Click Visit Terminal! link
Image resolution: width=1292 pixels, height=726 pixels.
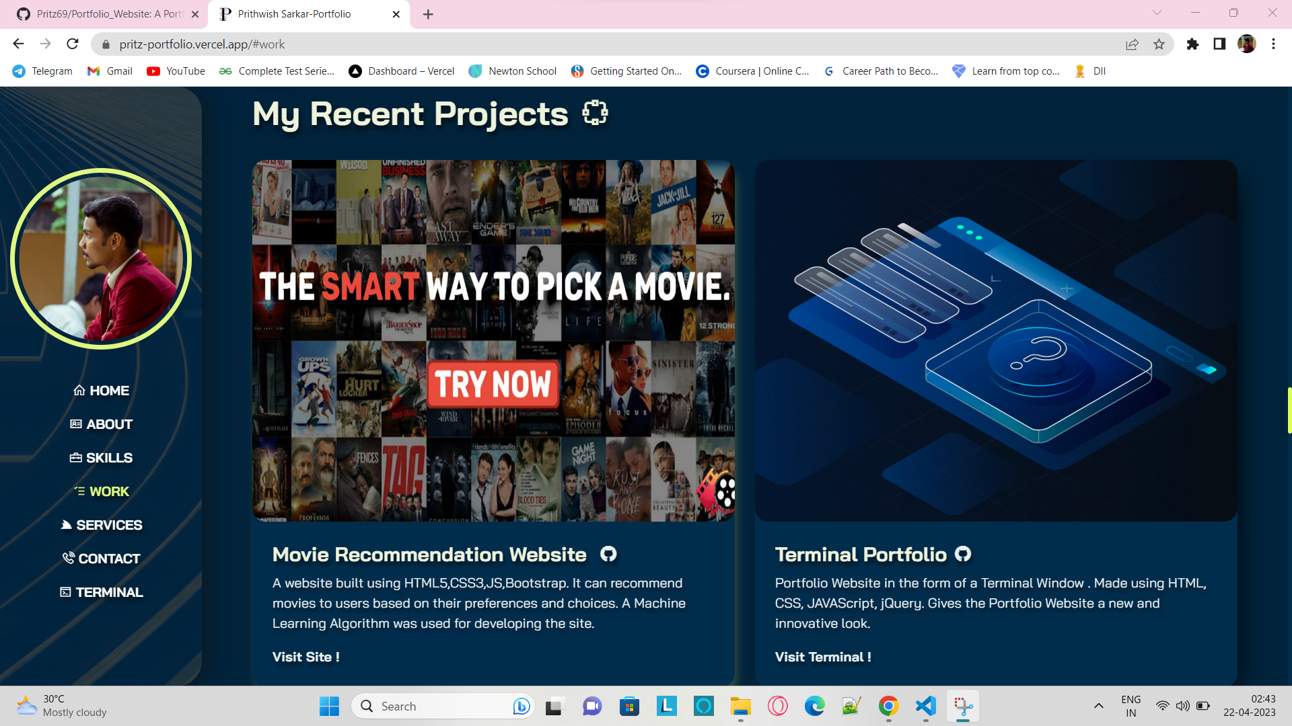pos(822,657)
